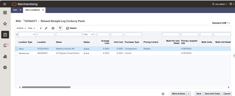
Task: Click the scroll right arrow
Action: (x=229, y=87)
